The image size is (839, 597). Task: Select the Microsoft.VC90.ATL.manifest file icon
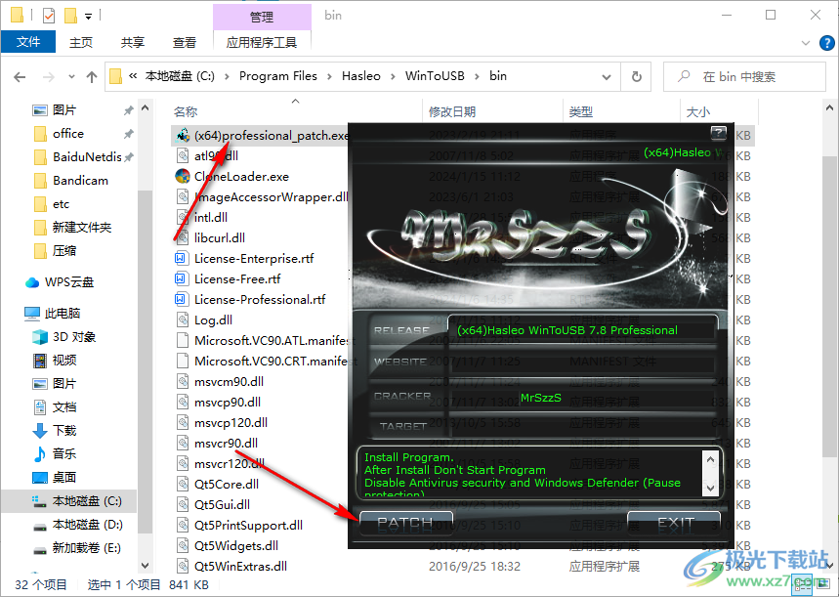(x=183, y=341)
